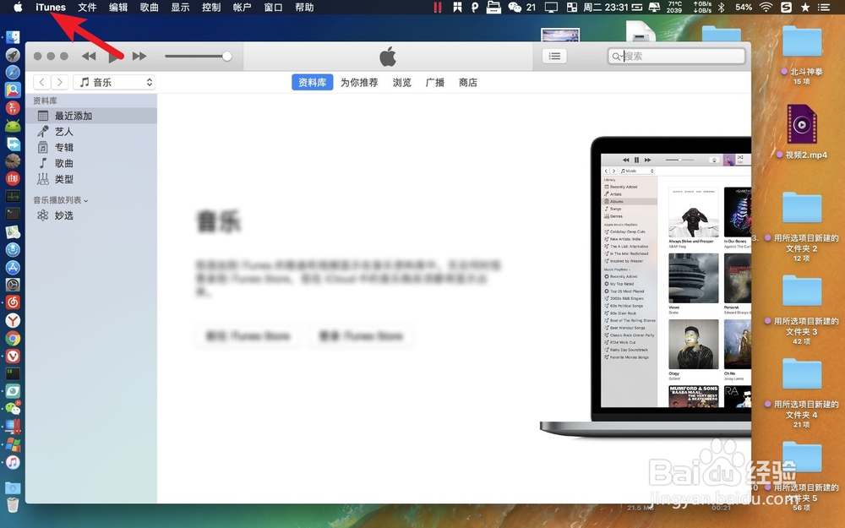This screenshot has width=845, height=528.
Task: Go forward with the right chevron
Action: 60,82
